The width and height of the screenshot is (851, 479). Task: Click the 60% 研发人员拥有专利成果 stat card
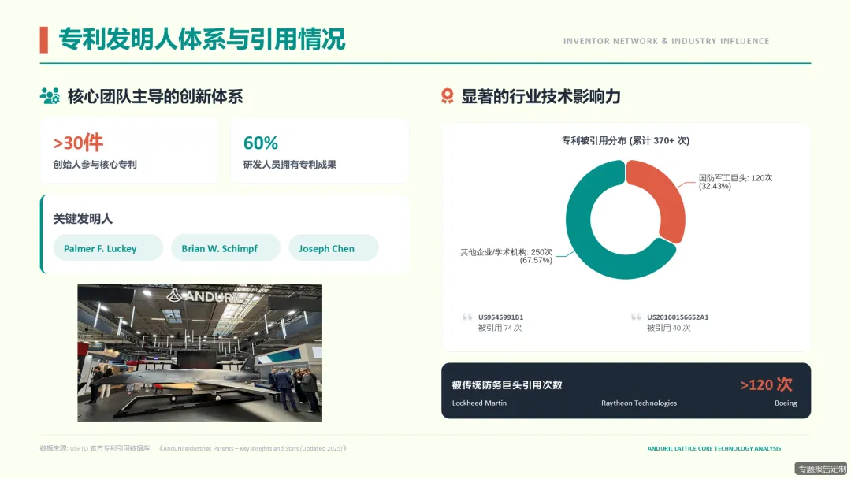320,150
